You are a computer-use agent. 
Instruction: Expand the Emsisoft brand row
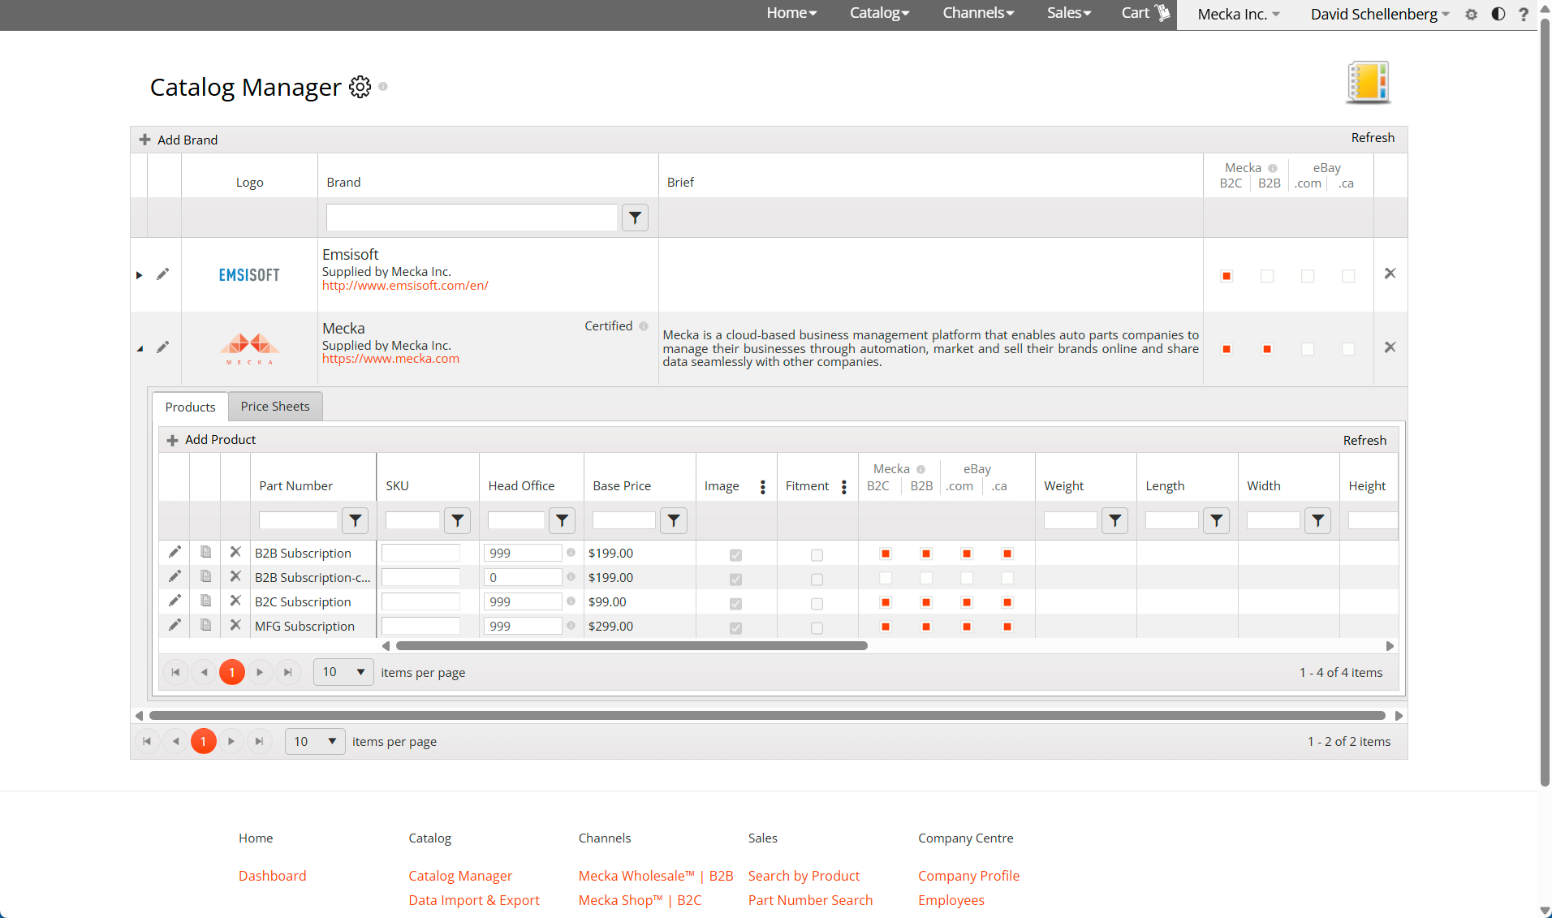tap(139, 274)
